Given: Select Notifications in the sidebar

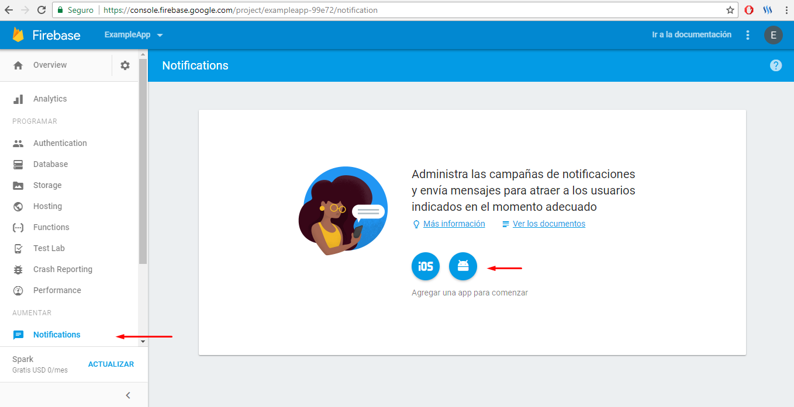Looking at the screenshot, I should point(57,335).
